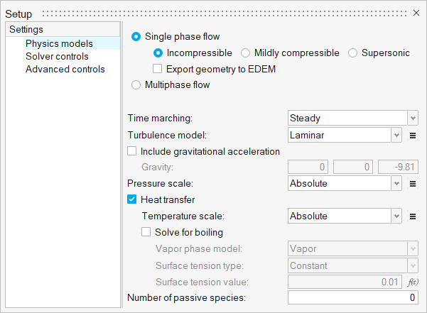Open Temperature scale options menu icon

pos(413,216)
